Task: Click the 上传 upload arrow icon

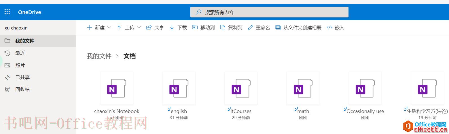Action: (x=119, y=27)
